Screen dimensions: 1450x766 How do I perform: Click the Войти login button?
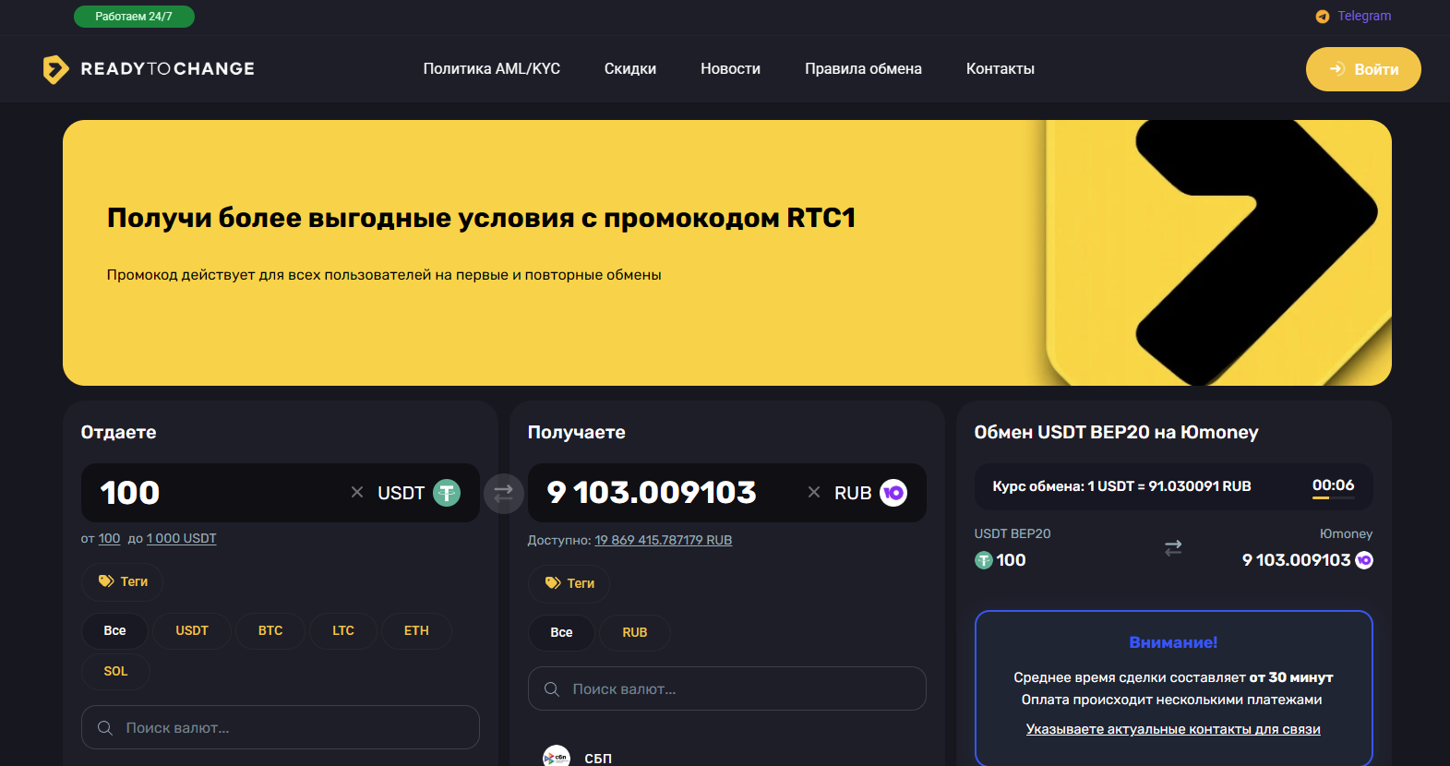[1363, 69]
